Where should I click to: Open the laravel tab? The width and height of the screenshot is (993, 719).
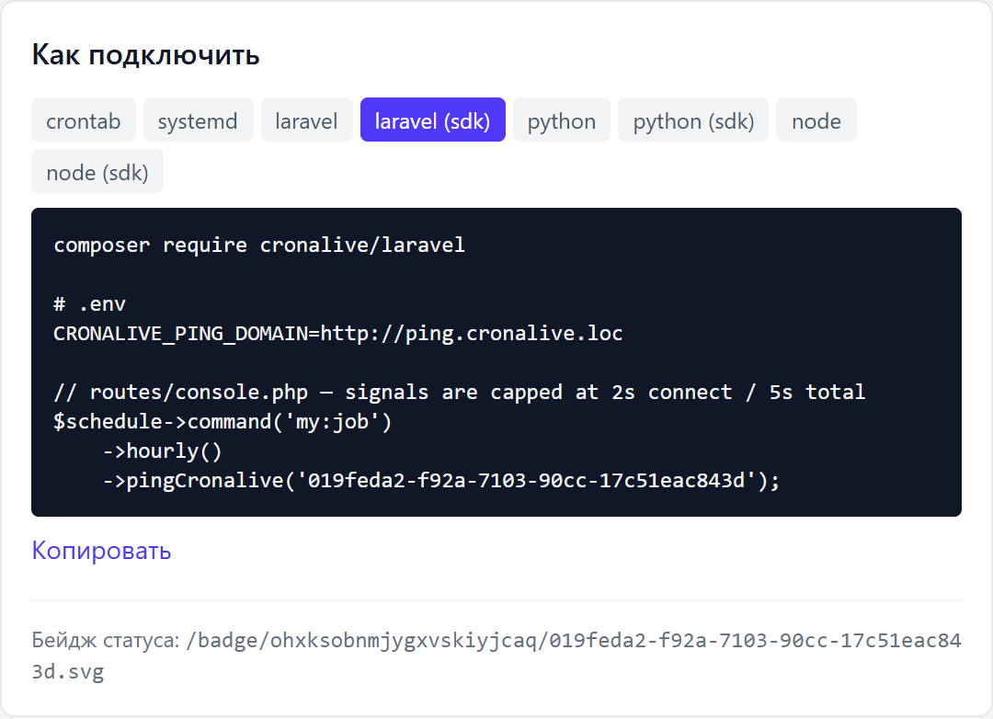tap(306, 120)
